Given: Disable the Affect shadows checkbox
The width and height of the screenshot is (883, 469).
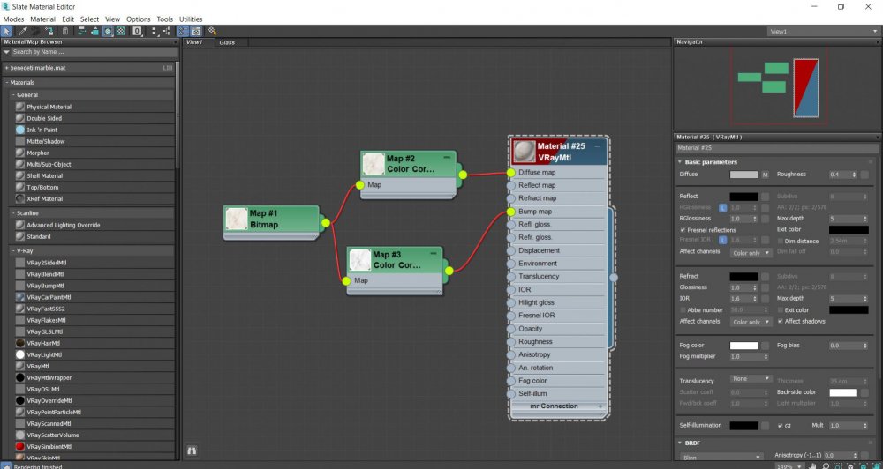Looking at the screenshot, I should 780,321.
